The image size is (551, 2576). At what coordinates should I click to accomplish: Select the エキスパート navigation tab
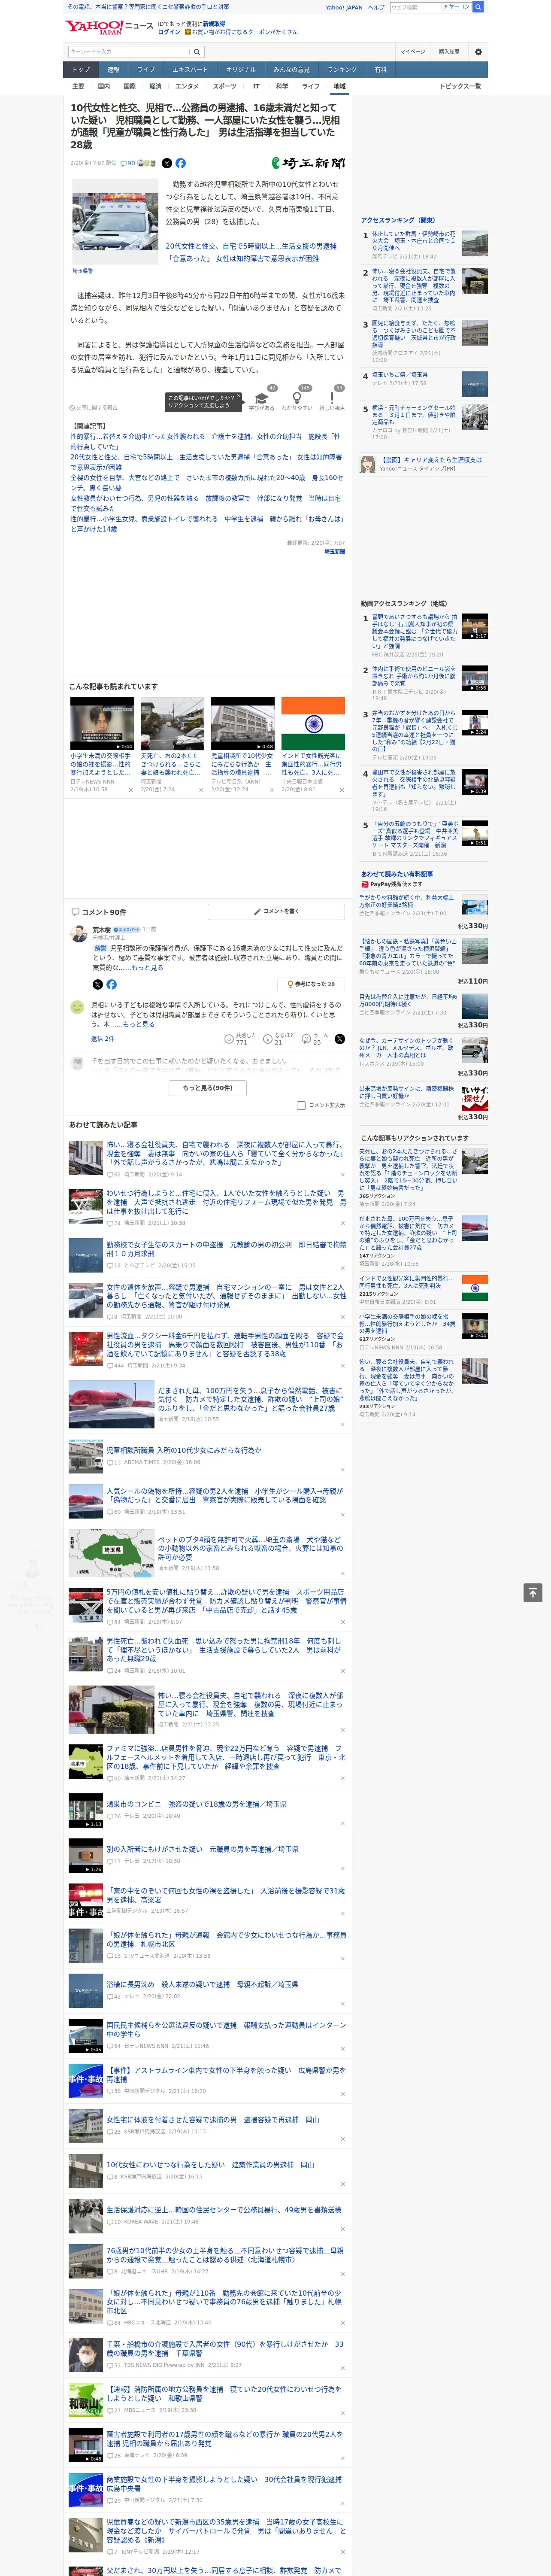pos(190,70)
